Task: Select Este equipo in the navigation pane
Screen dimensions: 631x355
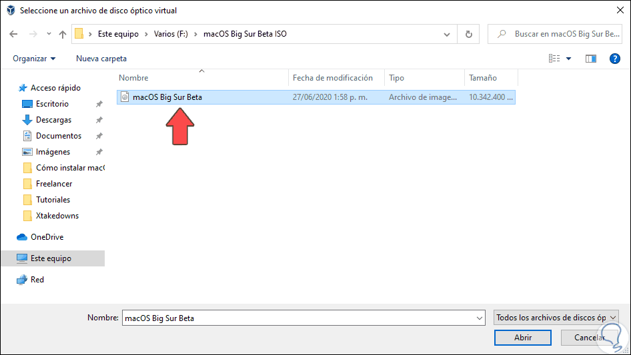Action: click(x=51, y=258)
